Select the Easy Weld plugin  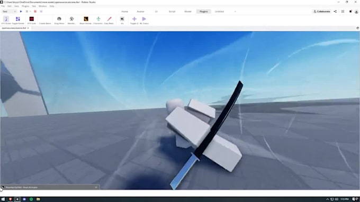point(109,20)
